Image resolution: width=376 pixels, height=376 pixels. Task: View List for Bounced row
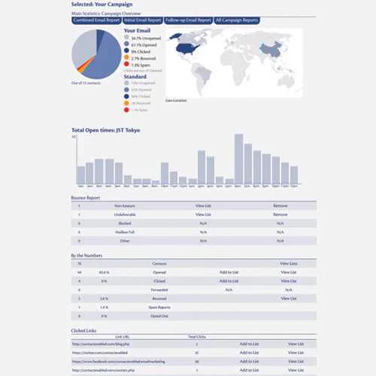pyautogui.click(x=289, y=299)
